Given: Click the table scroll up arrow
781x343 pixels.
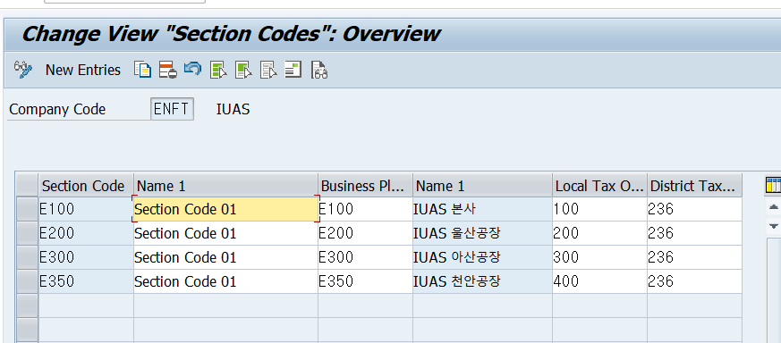Looking at the screenshot, I should 774,207.
